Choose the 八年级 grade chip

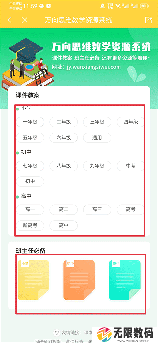[x=64, y=166]
